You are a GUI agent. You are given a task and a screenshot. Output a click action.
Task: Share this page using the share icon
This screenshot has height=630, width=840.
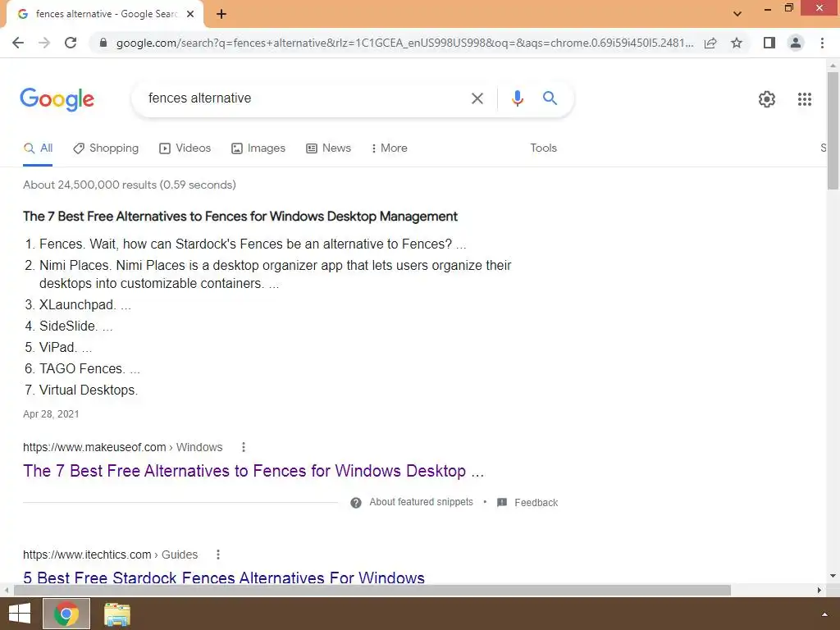pos(710,43)
